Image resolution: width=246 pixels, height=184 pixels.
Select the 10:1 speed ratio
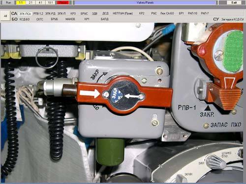click(50, 2)
